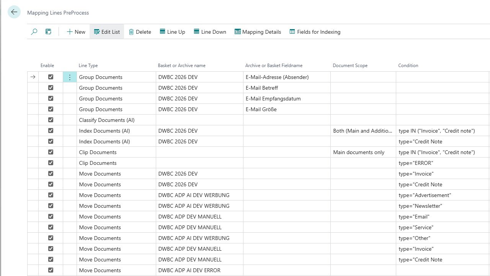Activate Edit List mode
This screenshot has width=490, height=276.
click(107, 32)
